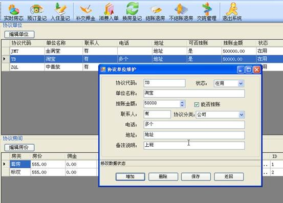Toggle the 能否挂账 checkbox

[x=197, y=104]
